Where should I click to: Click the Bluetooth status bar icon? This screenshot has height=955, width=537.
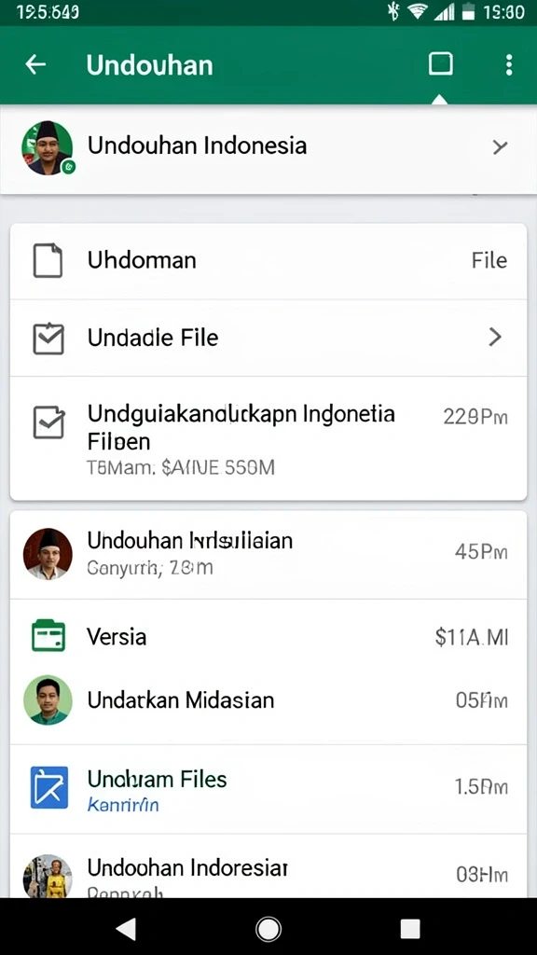[x=393, y=11]
